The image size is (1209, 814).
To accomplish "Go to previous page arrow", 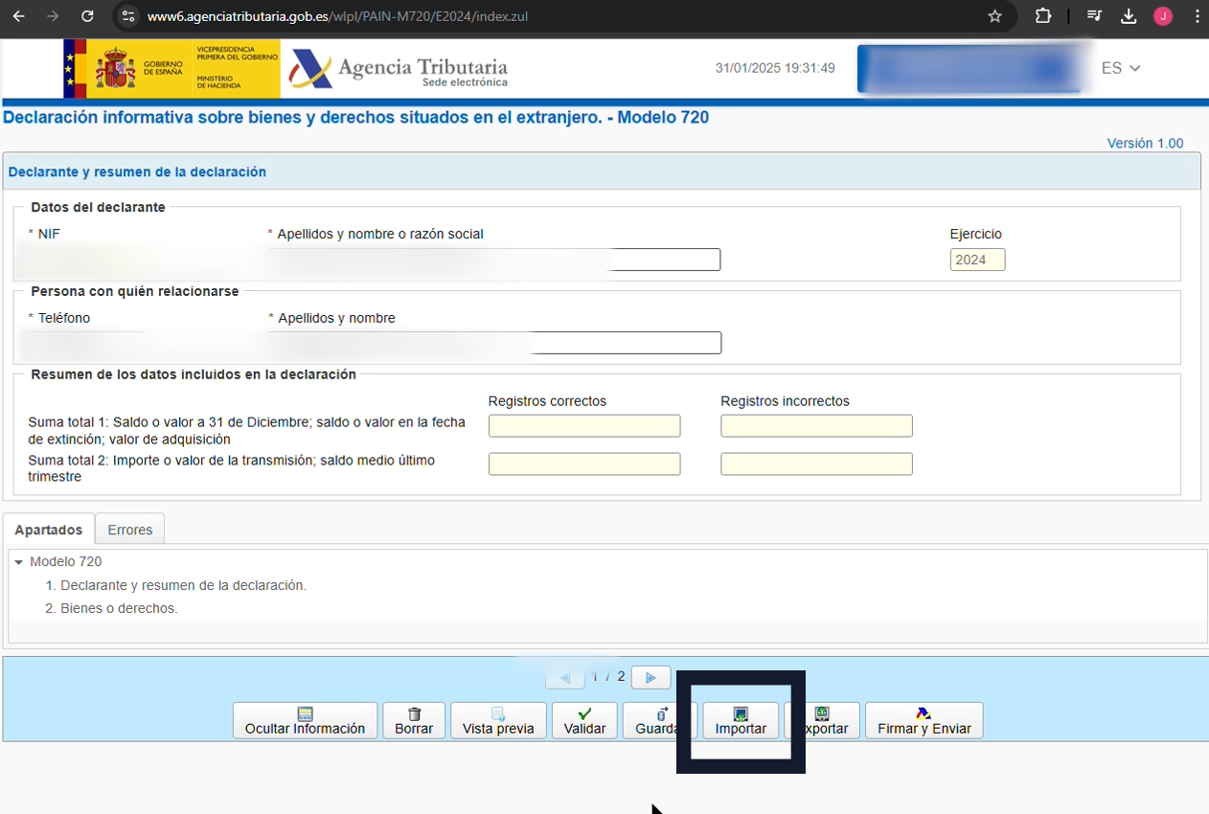I will pos(564,677).
